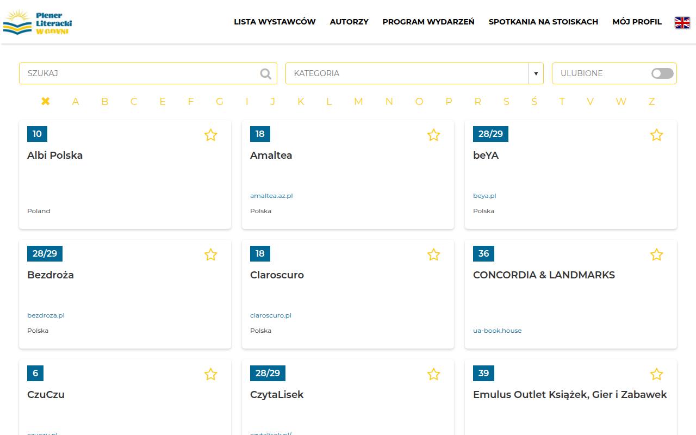Filter exhibitors by letter S
The width and height of the screenshot is (696, 435).
coord(506,102)
